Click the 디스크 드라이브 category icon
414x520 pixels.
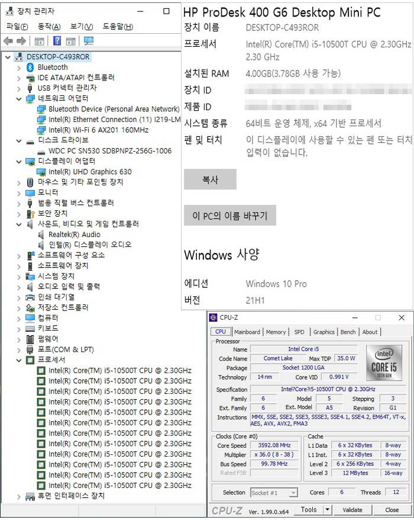coord(30,142)
